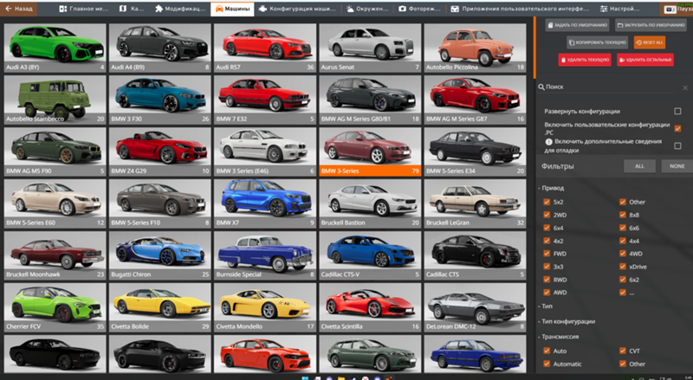Viewport: 693px width, 380px height.
Task: Uncheck Включить пользовательские конфигурации .PC
Action: (x=677, y=129)
